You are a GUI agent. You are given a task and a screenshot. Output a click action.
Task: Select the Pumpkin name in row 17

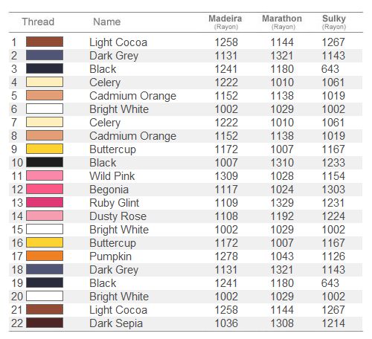click(x=110, y=256)
